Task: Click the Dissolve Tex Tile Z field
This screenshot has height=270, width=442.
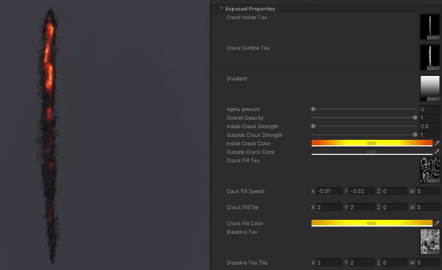Action: (395, 263)
